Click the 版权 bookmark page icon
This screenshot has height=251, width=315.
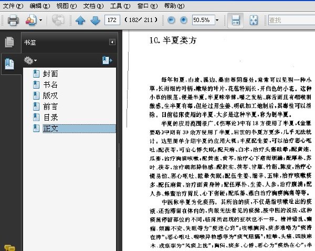(x=36, y=95)
